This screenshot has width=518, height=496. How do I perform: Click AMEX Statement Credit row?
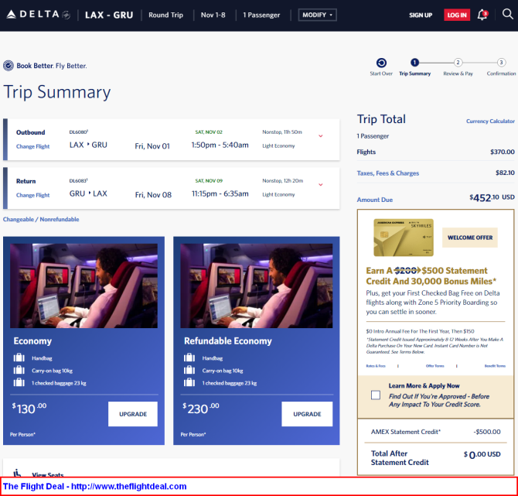[435, 432]
